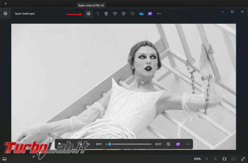This screenshot has width=248, height=163.
Task: Show video at actual size
Action: 233,159
